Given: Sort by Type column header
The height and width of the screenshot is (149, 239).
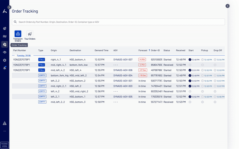Looking at the screenshot, I should point(41,50).
